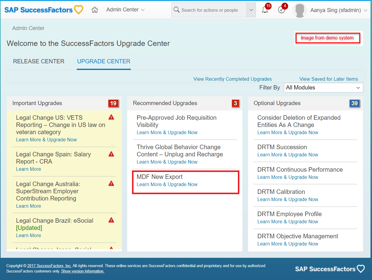Screen dimensions: 372x280
Task: Go to the Home page icon
Action: pyautogui.click(x=95, y=10)
